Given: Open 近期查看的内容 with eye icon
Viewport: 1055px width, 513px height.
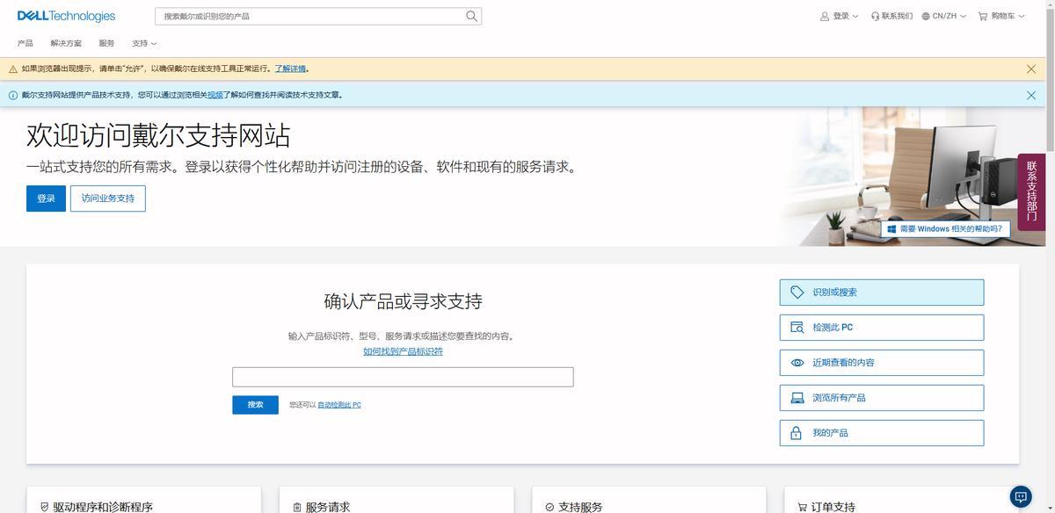Looking at the screenshot, I should click(x=881, y=363).
